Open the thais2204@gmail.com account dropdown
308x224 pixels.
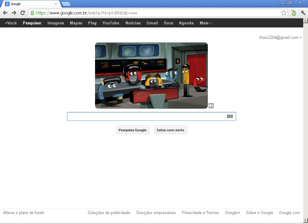click(x=281, y=38)
